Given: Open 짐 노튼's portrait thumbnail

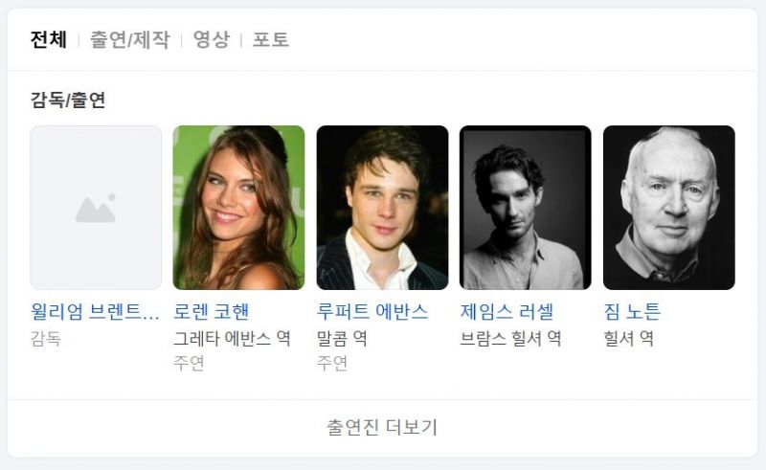Looking at the screenshot, I should [x=669, y=208].
